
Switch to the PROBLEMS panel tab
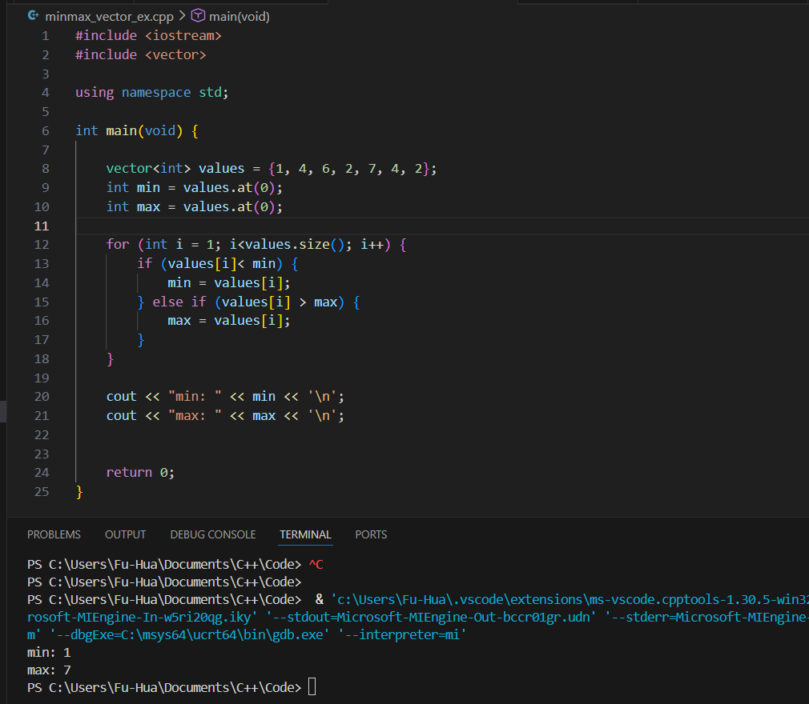pos(54,534)
